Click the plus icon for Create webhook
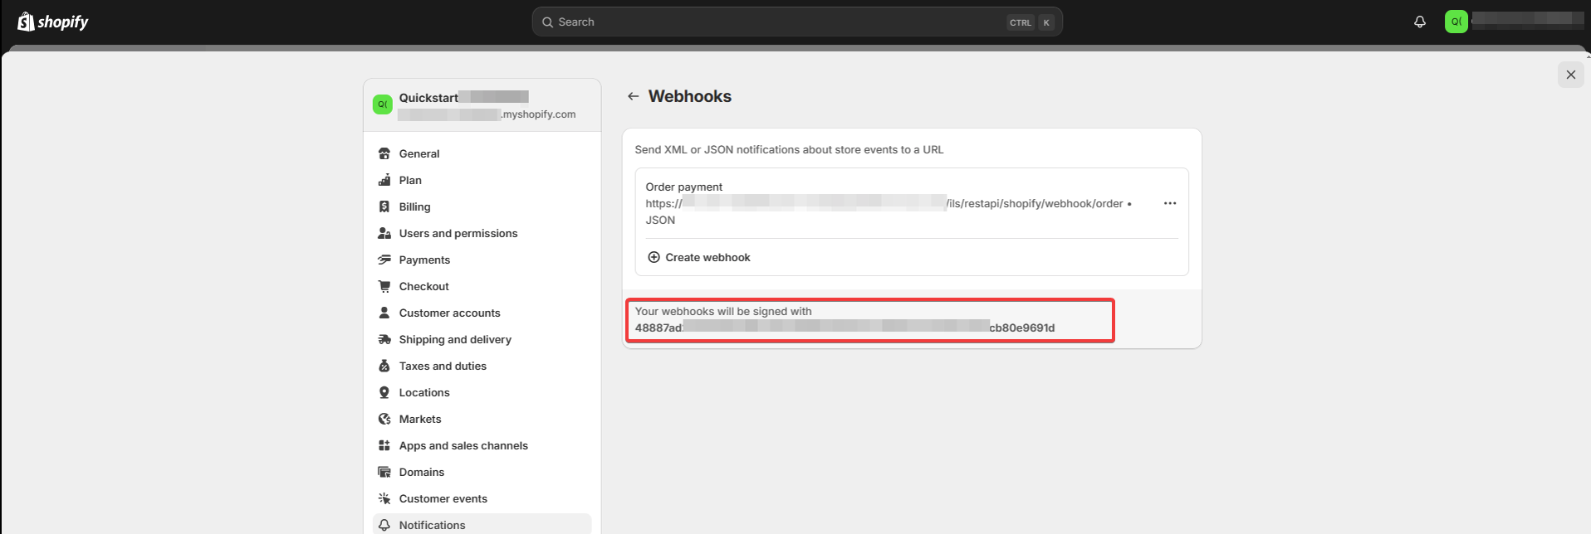Viewport: 1591px width, 534px height. (x=654, y=257)
